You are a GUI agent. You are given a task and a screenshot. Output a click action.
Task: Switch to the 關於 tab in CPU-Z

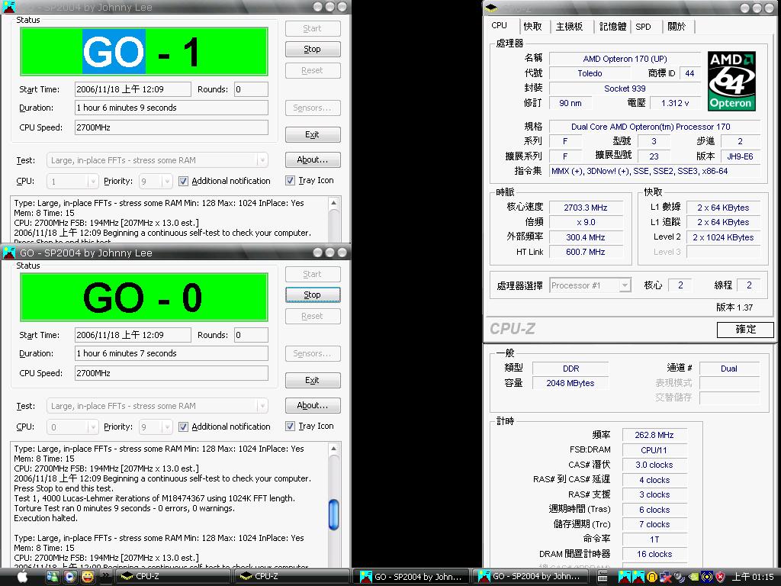[677, 27]
